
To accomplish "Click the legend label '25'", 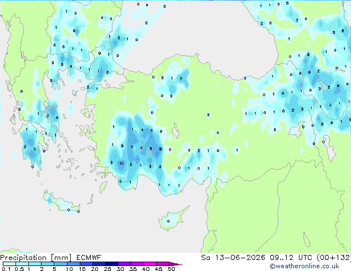I will tap(107, 269).
